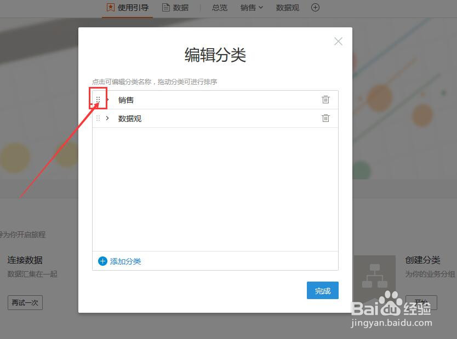Click the 数据 document icon in top bar

(x=166, y=8)
